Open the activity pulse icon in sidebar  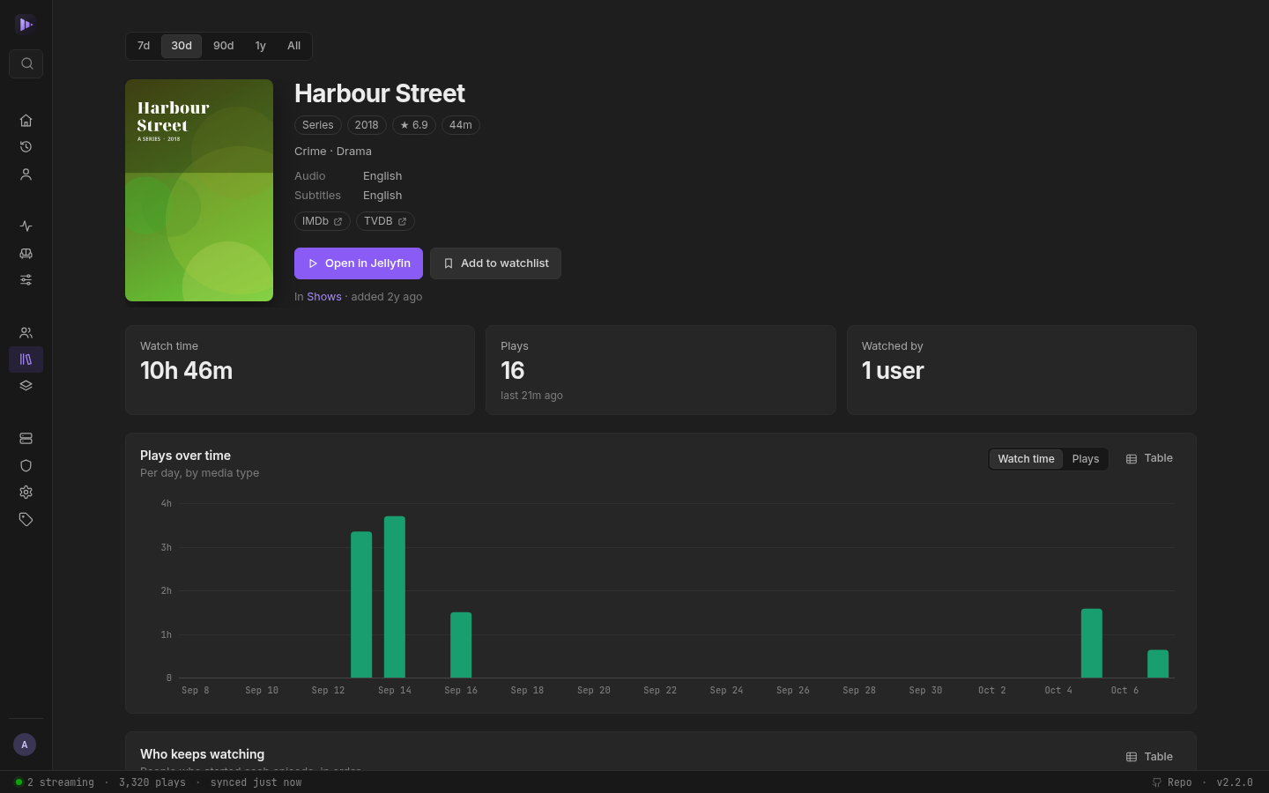26,226
